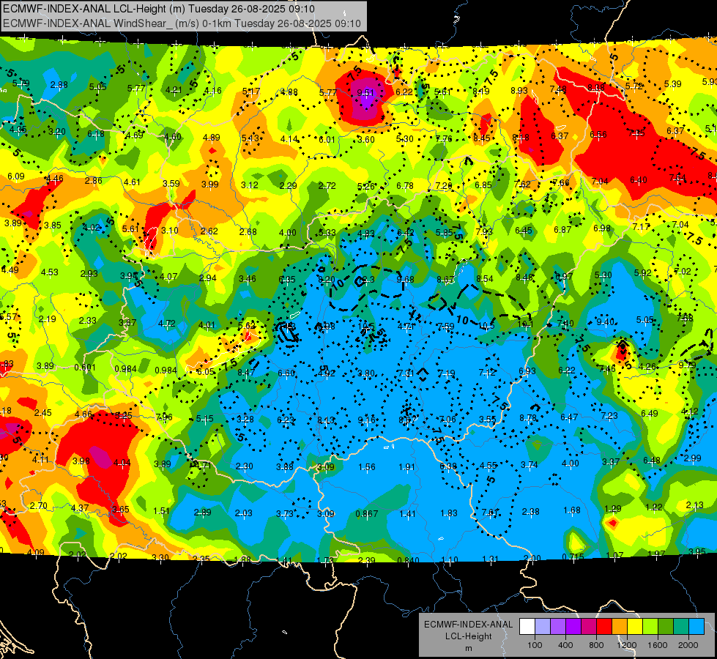Click the wind shear value 6.60

[286, 373]
